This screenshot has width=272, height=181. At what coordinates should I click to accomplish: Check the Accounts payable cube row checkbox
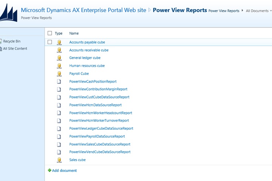click(49, 42)
